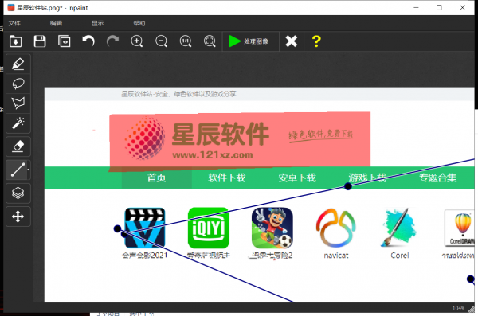478x316 pixels.
Task: Select the Eraser tool
Action: coord(18,146)
